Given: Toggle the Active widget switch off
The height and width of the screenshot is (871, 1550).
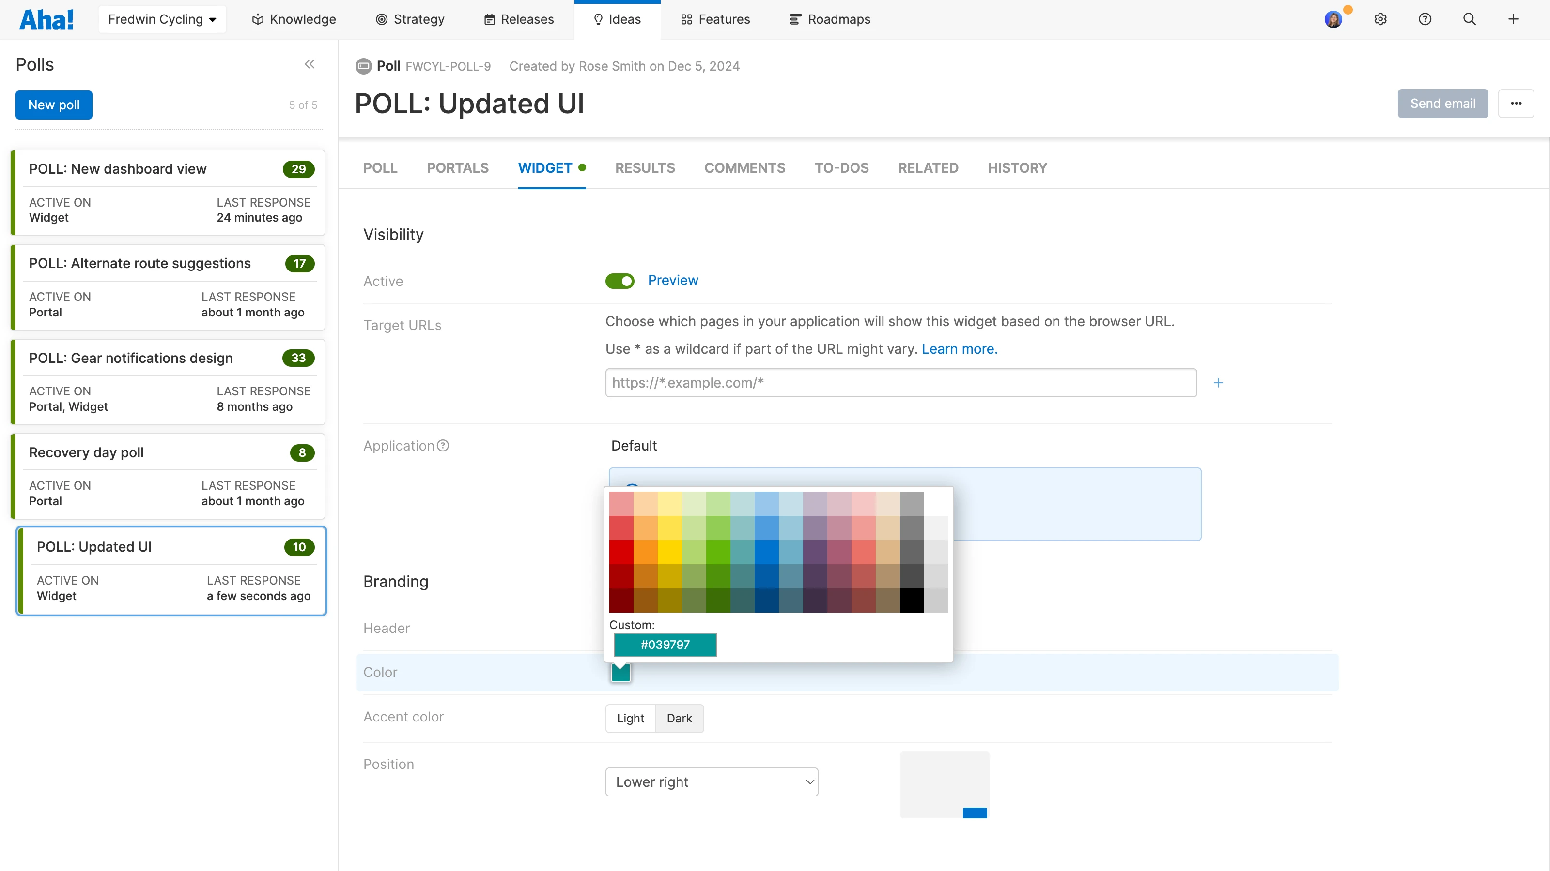Looking at the screenshot, I should pos(620,281).
